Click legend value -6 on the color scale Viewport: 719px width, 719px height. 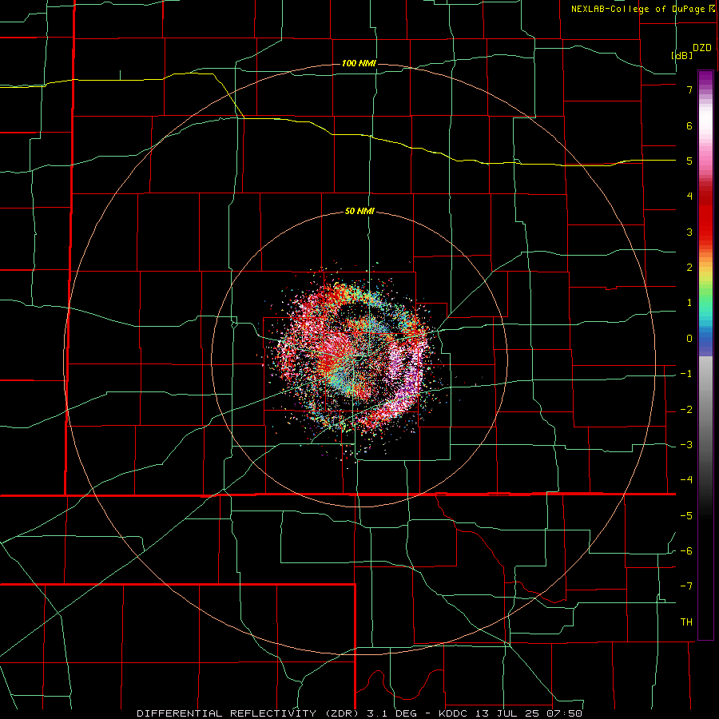(x=686, y=551)
